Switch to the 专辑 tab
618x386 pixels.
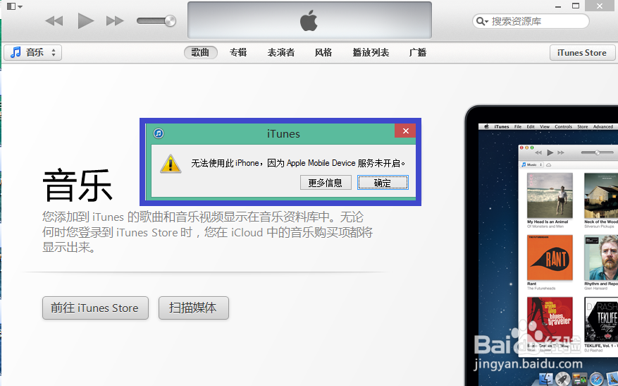(x=238, y=52)
